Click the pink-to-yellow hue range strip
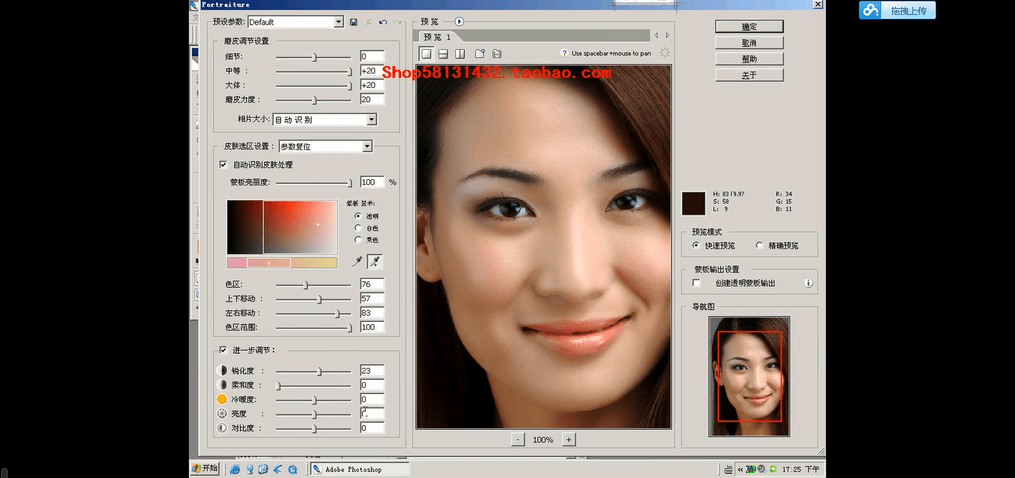Viewport: 1015px width, 478px height. coord(282,262)
